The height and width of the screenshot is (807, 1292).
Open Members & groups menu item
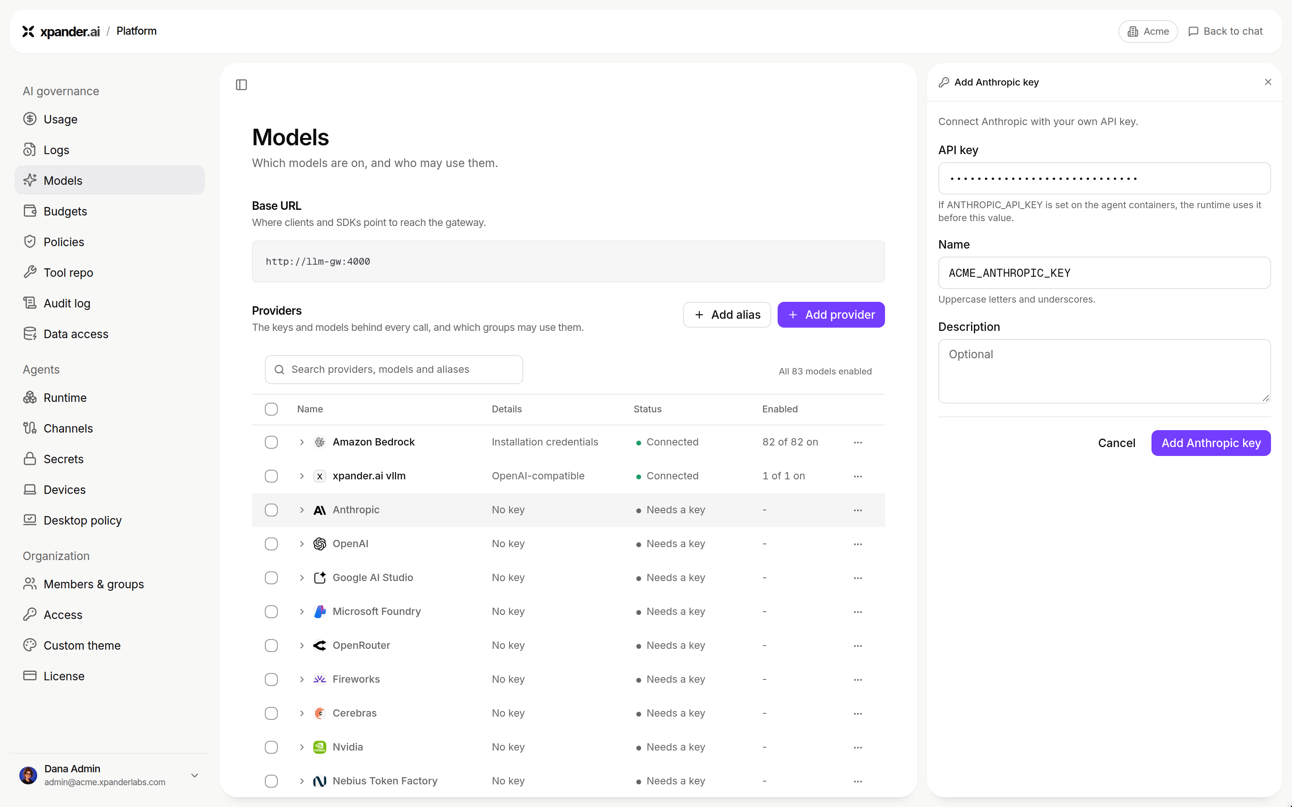click(x=109, y=584)
